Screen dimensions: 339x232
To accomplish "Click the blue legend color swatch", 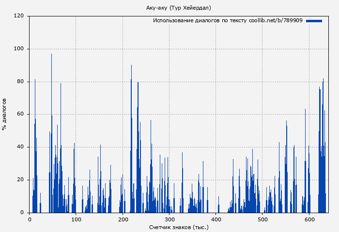I will [314, 21].
